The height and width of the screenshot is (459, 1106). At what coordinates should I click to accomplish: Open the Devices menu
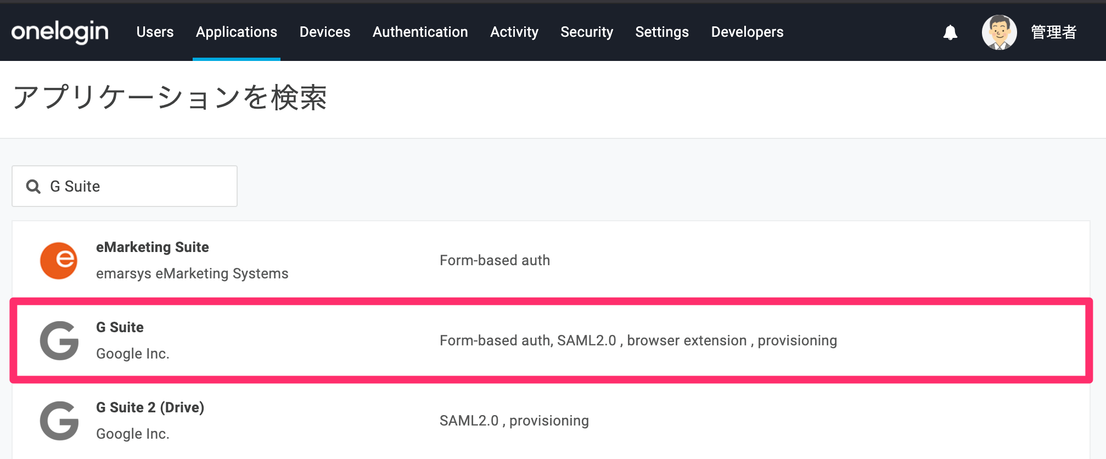[325, 32]
